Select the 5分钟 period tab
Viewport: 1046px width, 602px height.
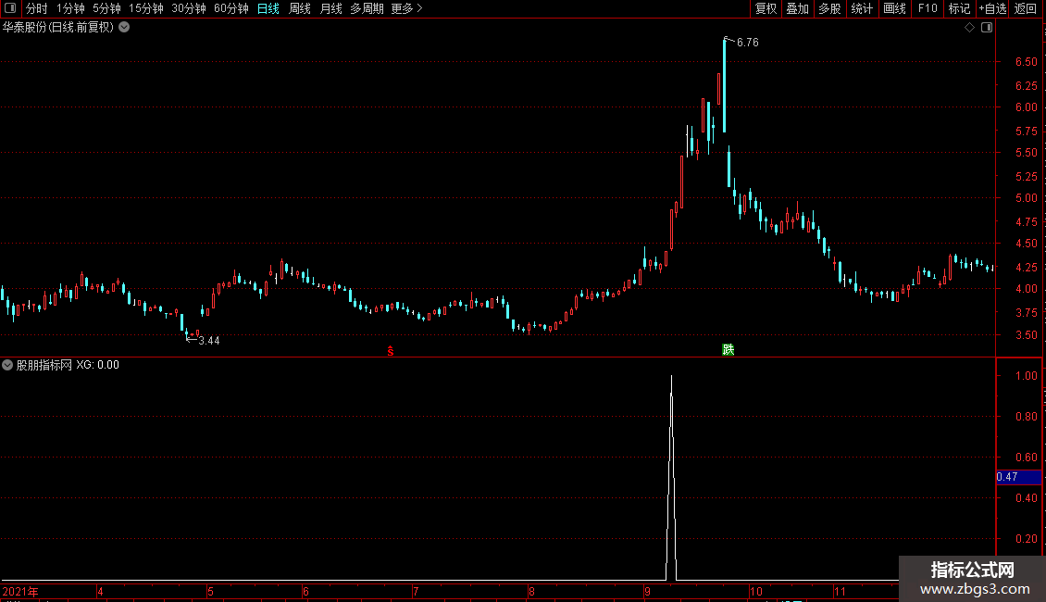click(106, 8)
